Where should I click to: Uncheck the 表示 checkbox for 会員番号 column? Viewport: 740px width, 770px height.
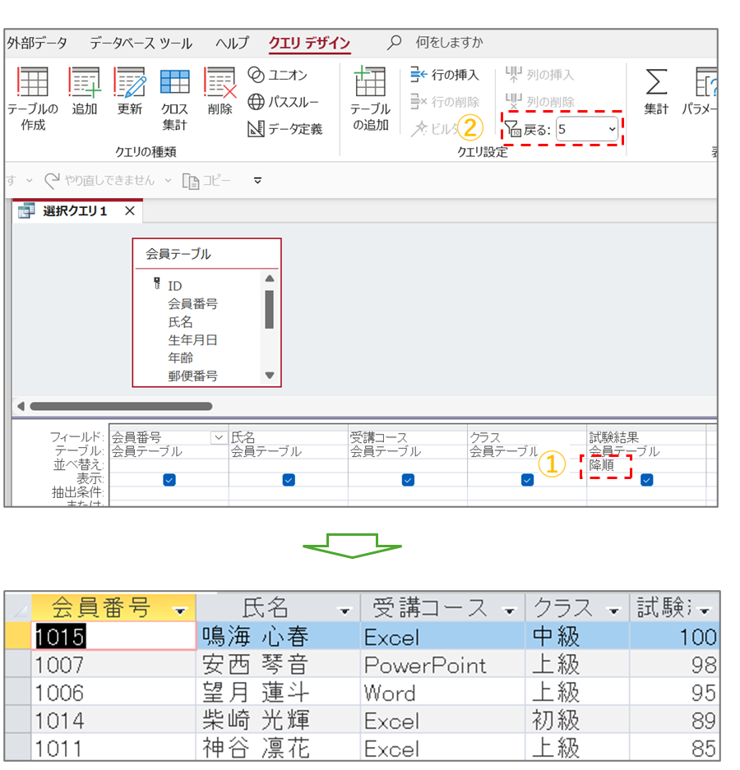(x=169, y=480)
